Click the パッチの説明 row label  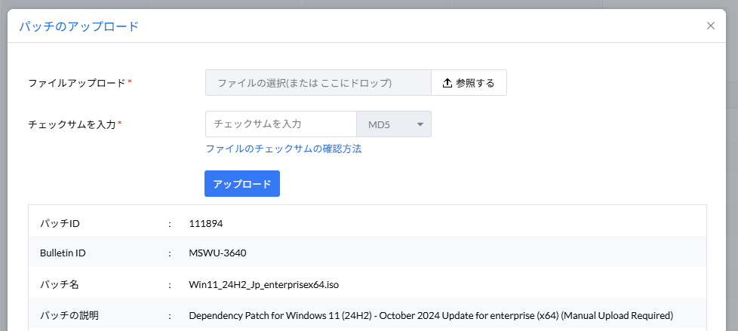point(69,314)
